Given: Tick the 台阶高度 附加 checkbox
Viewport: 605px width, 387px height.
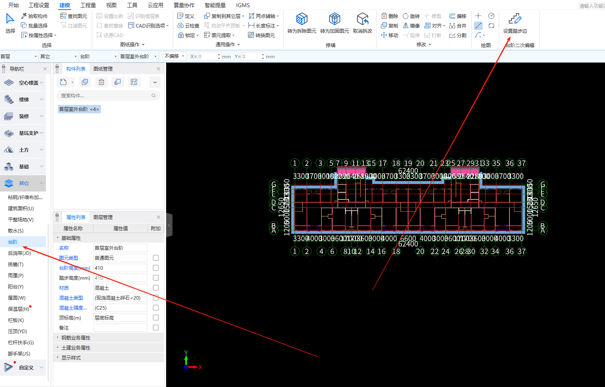Looking at the screenshot, I should [x=156, y=268].
